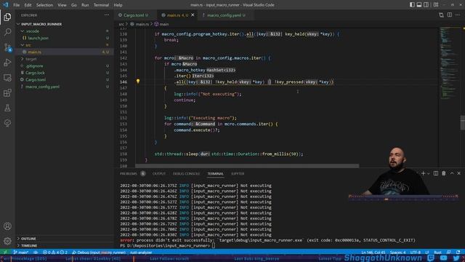Viewport: 465px width, 262px height.
Task: Split the editor to the right
Action: 450,15
